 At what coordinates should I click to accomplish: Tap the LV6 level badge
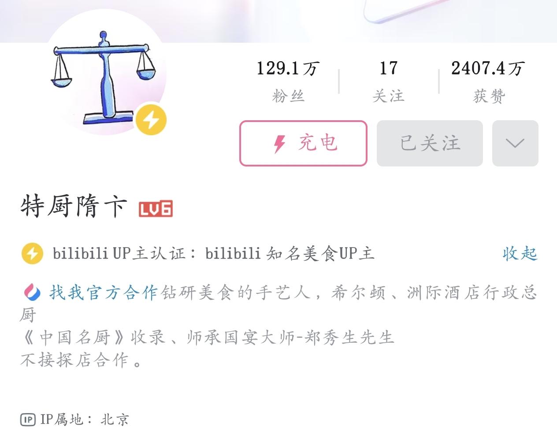(x=156, y=209)
